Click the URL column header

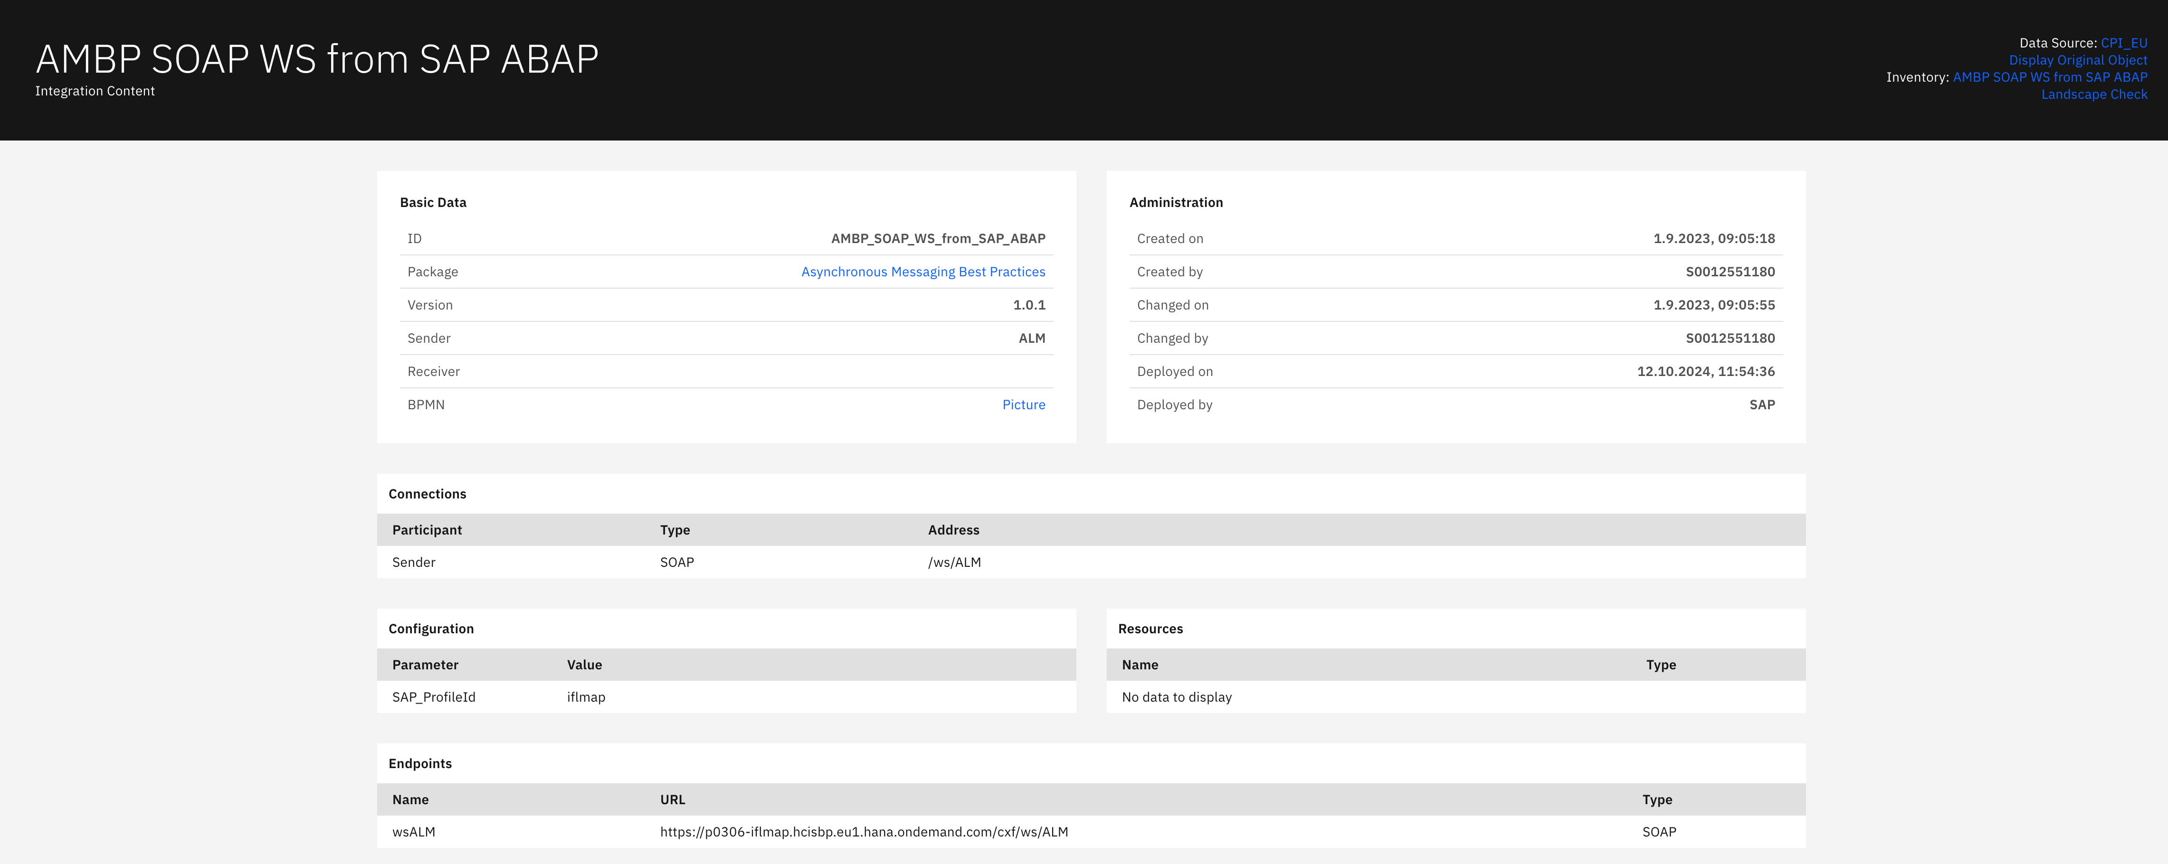pos(673,800)
